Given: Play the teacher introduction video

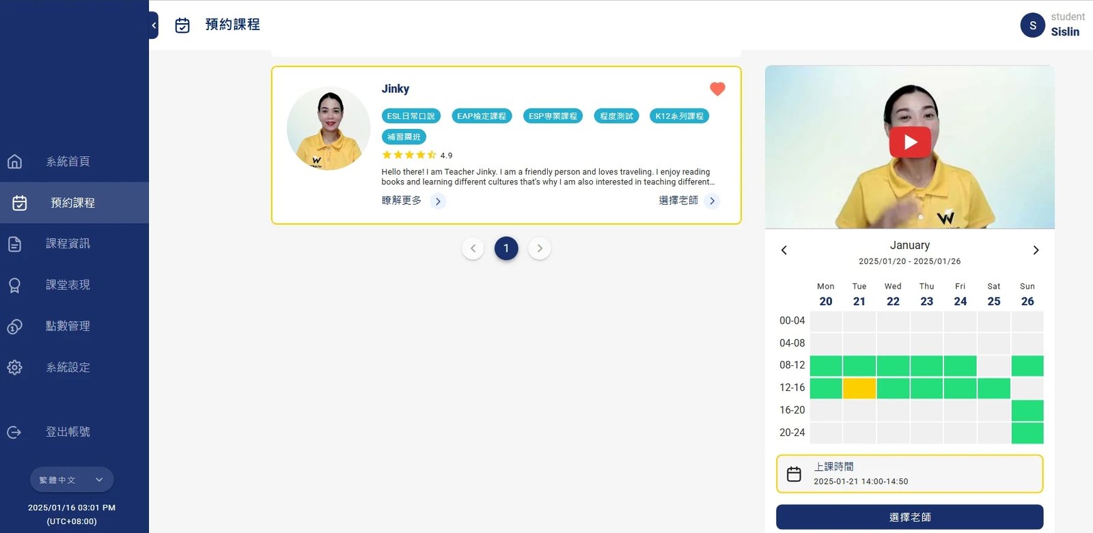Looking at the screenshot, I should pyautogui.click(x=910, y=142).
